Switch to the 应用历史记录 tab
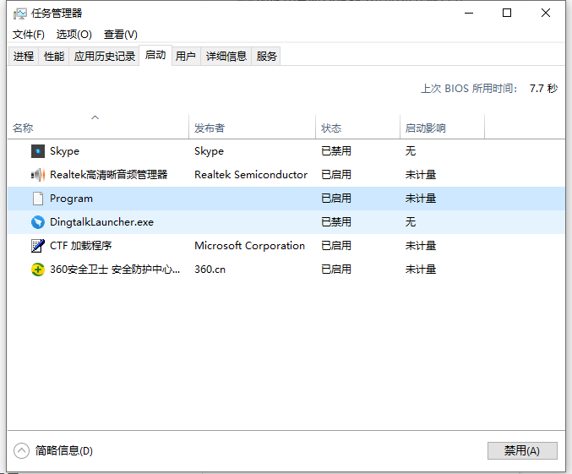 105,57
